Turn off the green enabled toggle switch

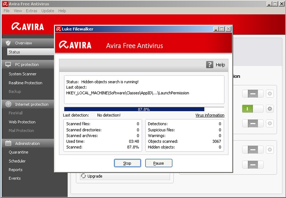253,109
